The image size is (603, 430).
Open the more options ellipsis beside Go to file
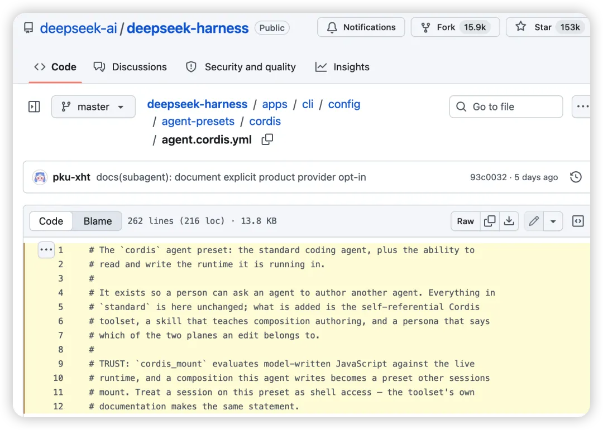pos(581,107)
